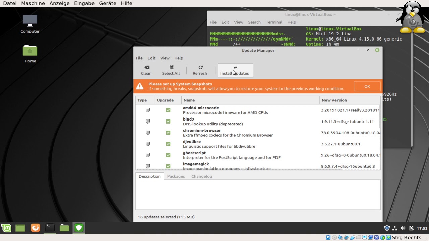Select the chromium-browser package row

tap(258, 133)
